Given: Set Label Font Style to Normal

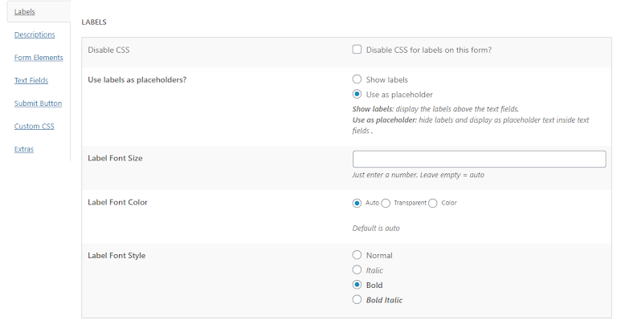Looking at the screenshot, I should tap(358, 255).
